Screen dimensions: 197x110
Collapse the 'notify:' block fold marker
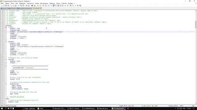click(6, 60)
